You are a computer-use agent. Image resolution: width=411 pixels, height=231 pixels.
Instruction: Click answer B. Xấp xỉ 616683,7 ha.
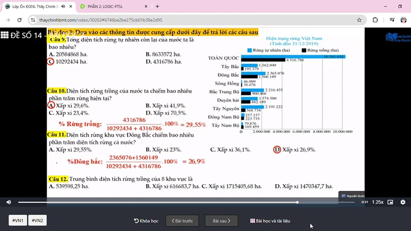(x=173, y=186)
